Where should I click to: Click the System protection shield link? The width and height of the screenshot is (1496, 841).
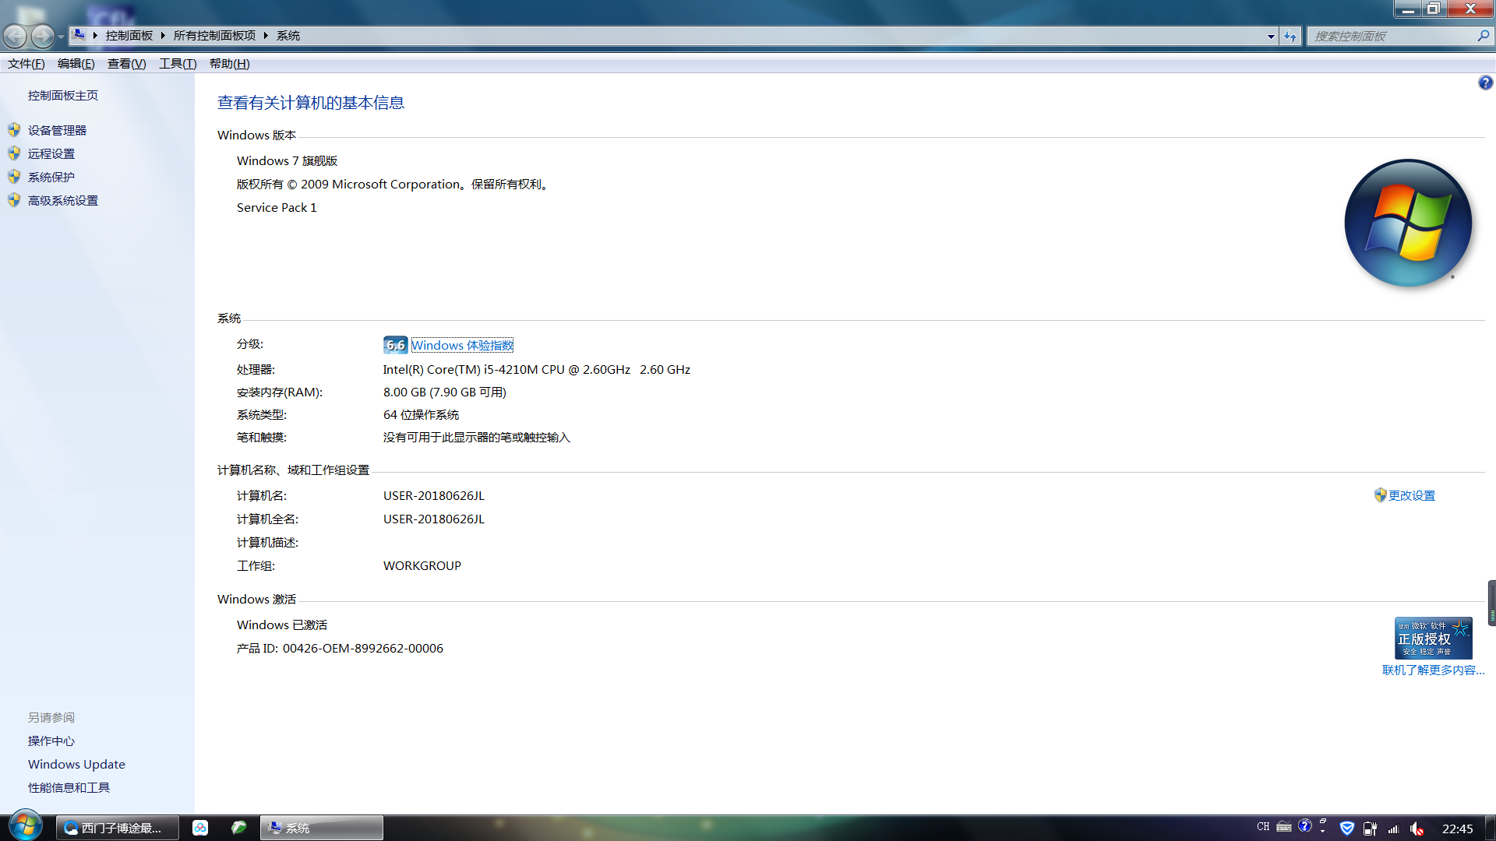(x=51, y=177)
